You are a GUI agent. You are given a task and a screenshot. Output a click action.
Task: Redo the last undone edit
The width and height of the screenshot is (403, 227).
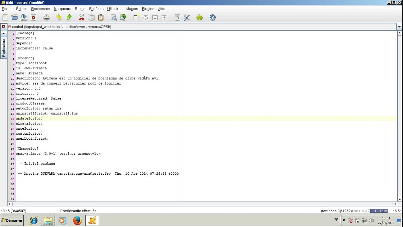coord(69,18)
